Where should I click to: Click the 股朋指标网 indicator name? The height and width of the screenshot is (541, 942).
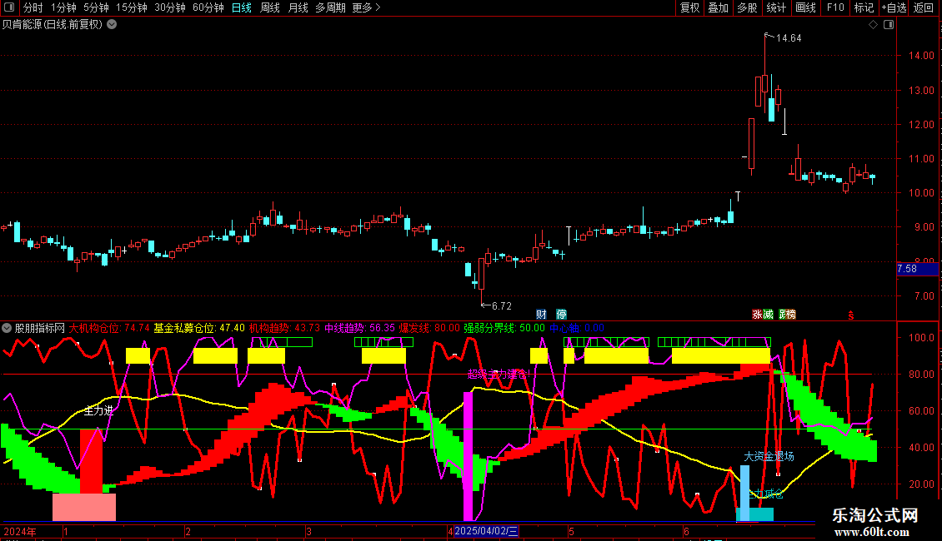coord(40,328)
